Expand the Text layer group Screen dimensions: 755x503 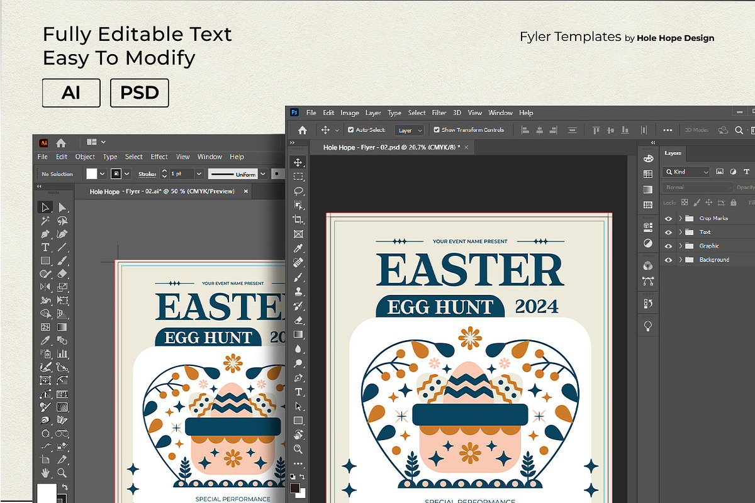click(680, 233)
